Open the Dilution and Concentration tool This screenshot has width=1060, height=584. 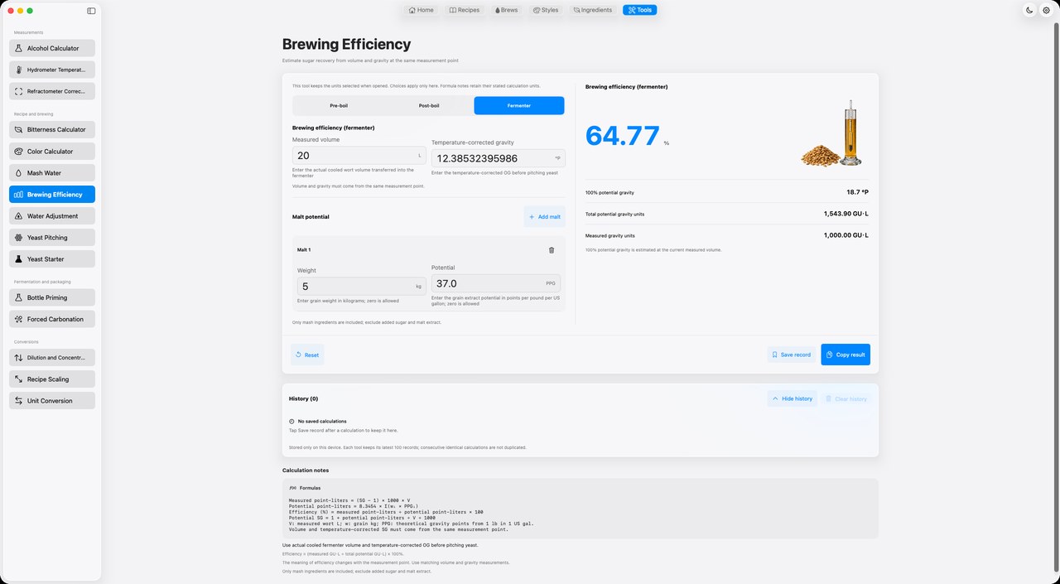[x=52, y=358]
